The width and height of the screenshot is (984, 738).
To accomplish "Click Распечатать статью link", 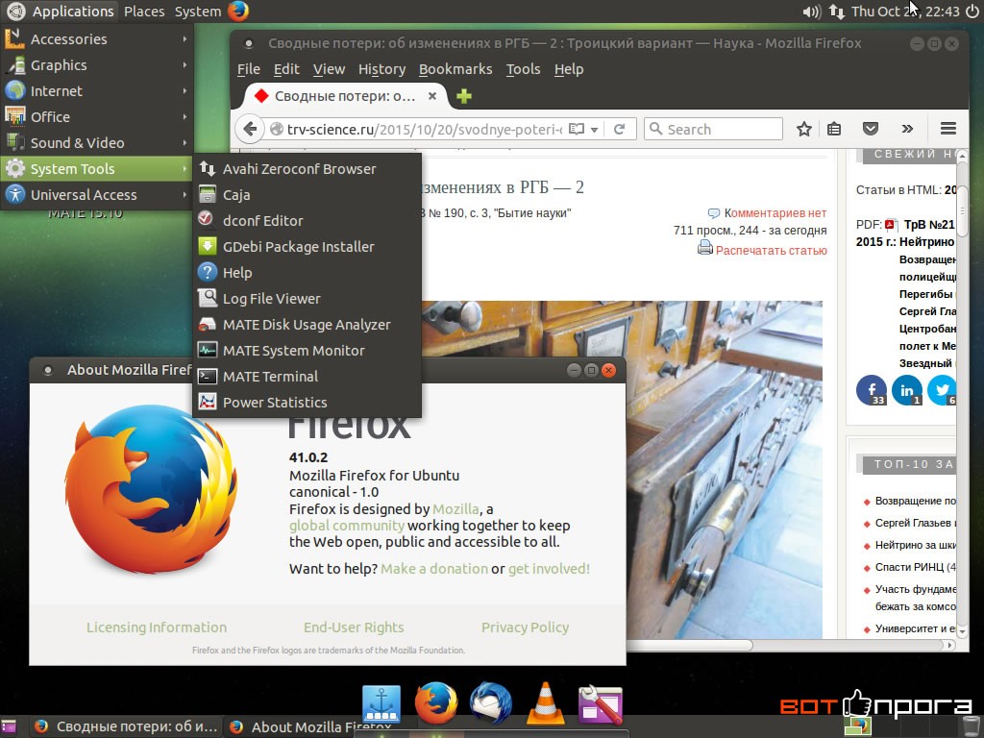I will click(x=772, y=251).
